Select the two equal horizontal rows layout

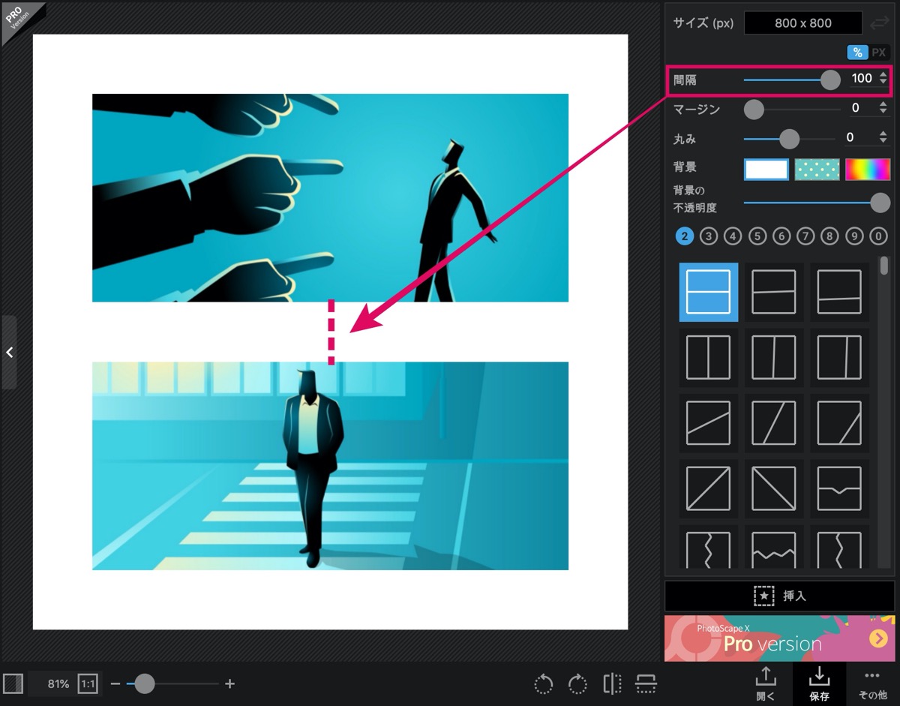(709, 292)
